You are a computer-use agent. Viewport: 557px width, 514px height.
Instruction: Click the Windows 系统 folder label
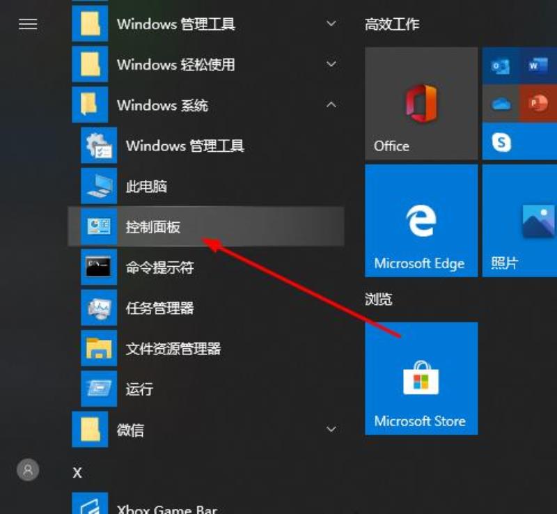pyautogui.click(x=163, y=105)
